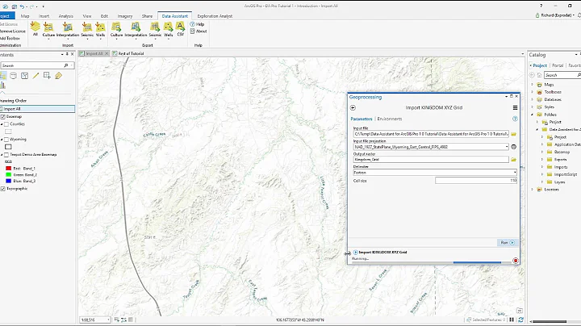Expand the Styles node in Catalog

pyautogui.click(x=533, y=107)
